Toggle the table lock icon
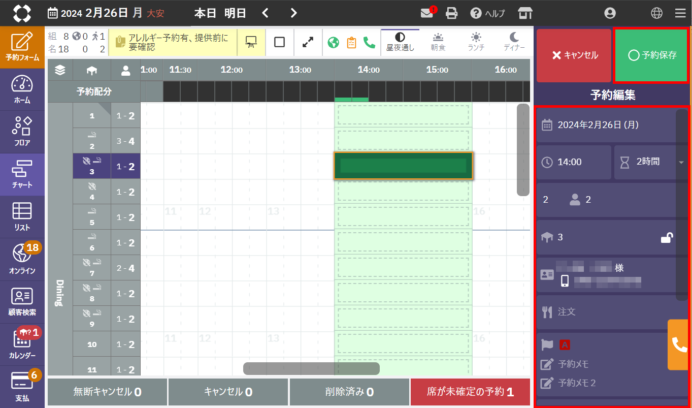 (x=667, y=237)
